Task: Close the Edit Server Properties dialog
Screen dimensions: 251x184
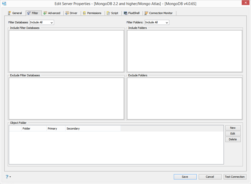Action: tap(245, 3)
